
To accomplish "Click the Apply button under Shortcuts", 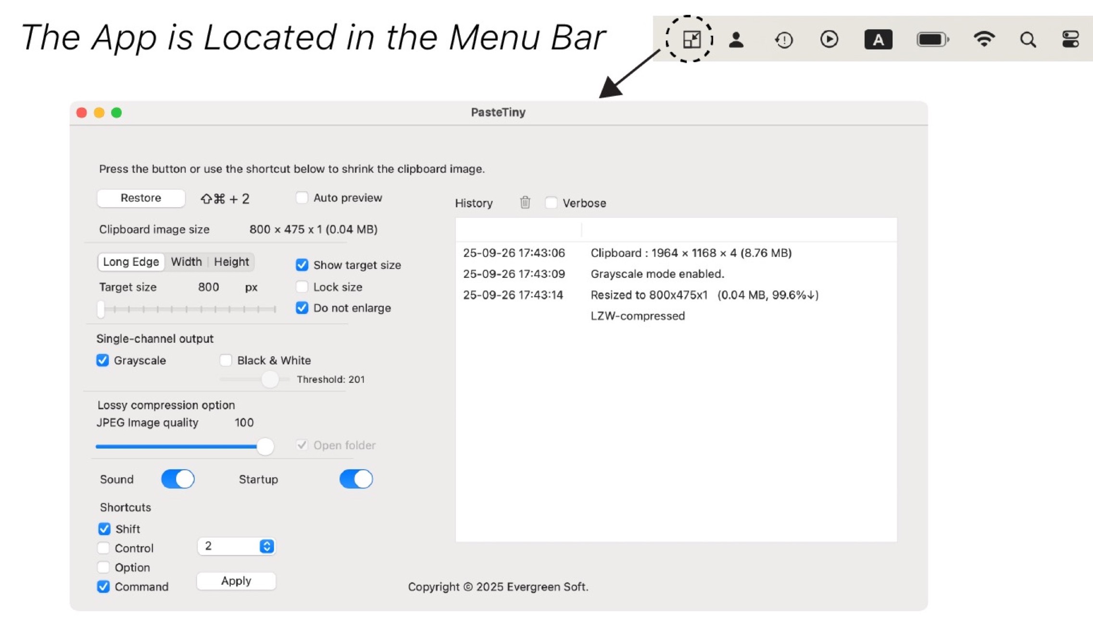I will click(x=236, y=580).
